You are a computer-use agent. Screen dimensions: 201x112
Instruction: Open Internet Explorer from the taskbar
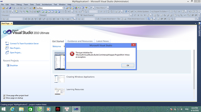tap(12, 109)
